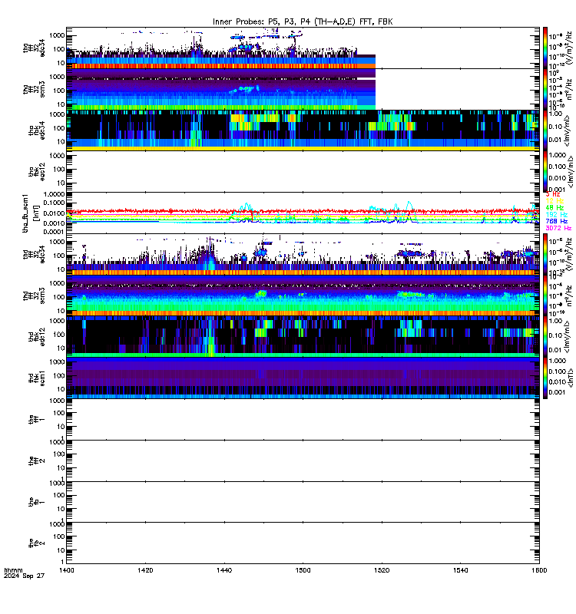Viewport: 576px width, 614px height.
Task: Click the "1.0000" tick on tha_fb_scm1 axis
Action: [54, 195]
